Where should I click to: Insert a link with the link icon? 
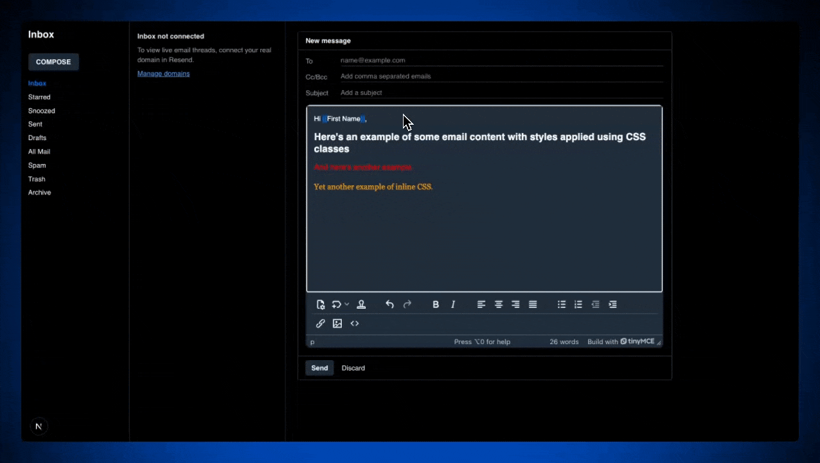coord(320,323)
